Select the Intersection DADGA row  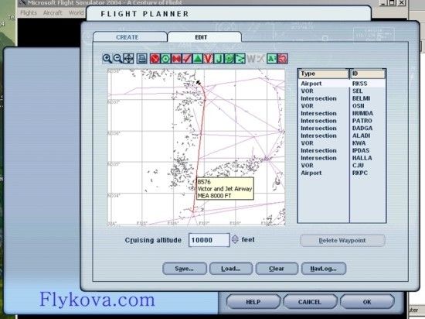click(x=342, y=129)
